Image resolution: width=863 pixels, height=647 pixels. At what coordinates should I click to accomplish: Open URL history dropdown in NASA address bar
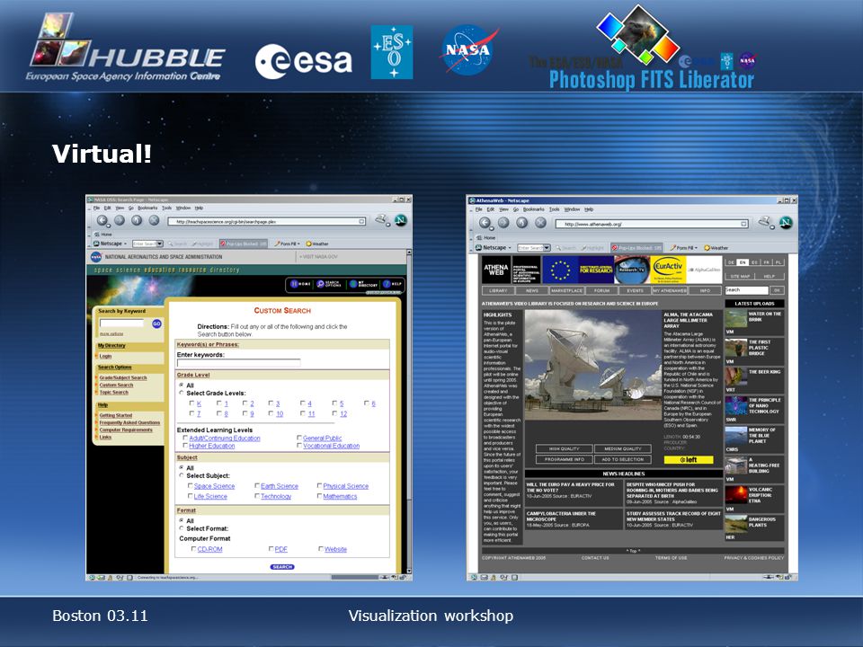[361, 222]
